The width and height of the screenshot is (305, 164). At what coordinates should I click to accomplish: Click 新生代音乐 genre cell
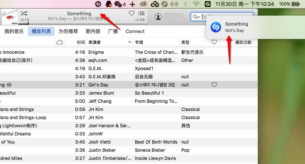(192, 52)
